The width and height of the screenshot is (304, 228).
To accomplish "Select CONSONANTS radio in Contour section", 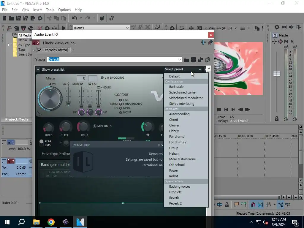I will tap(121, 104).
